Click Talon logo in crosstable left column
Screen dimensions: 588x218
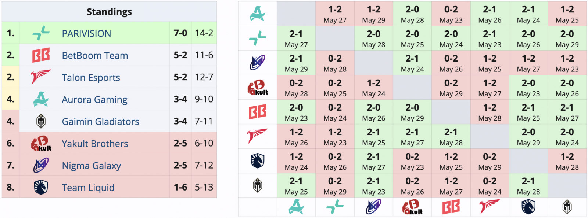click(257, 136)
